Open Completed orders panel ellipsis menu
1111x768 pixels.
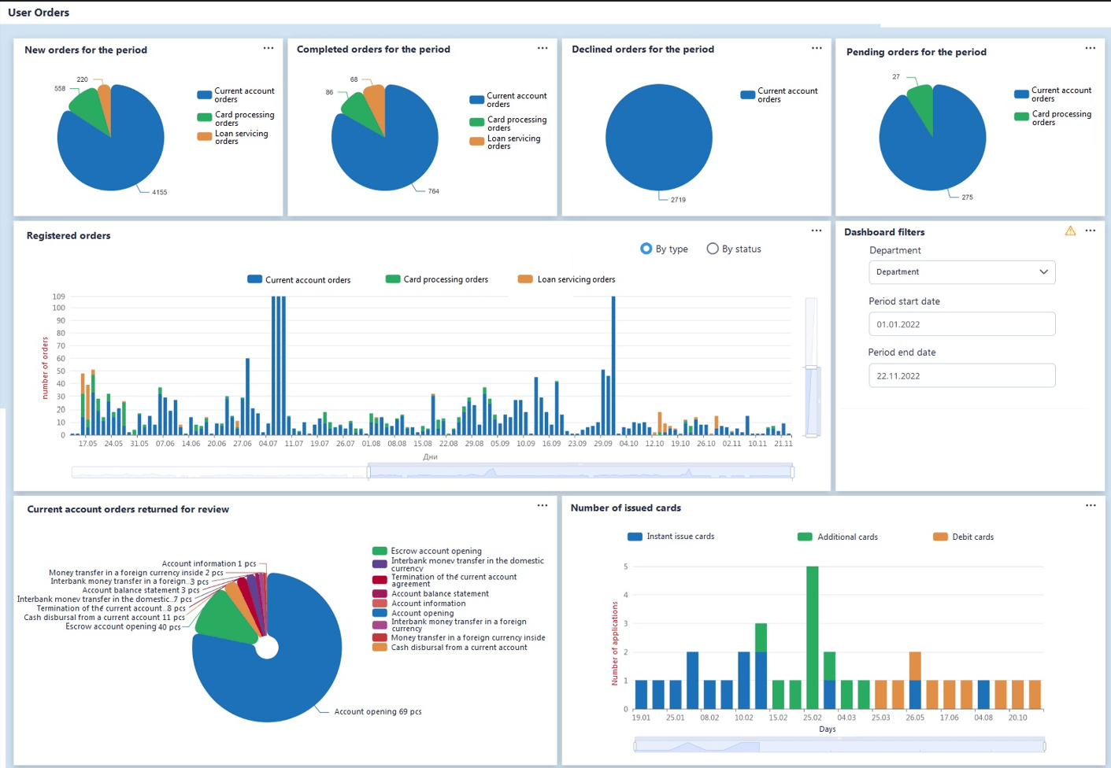pos(543,48)
